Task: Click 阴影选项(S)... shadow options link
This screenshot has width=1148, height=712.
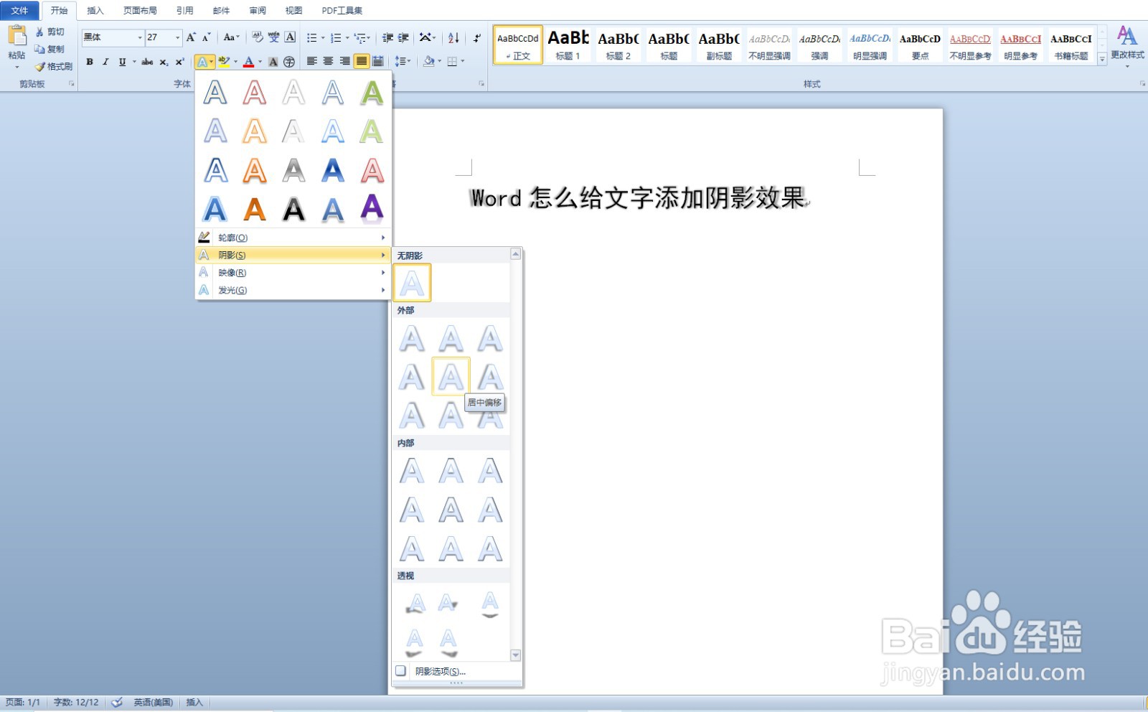Action: [441, 672]
